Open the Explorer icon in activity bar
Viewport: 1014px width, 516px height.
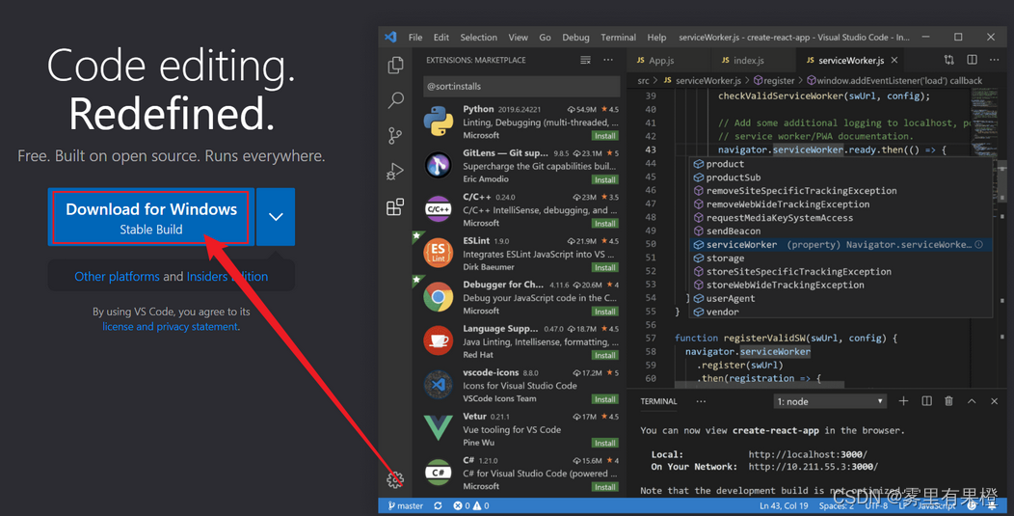click(395, 65)
